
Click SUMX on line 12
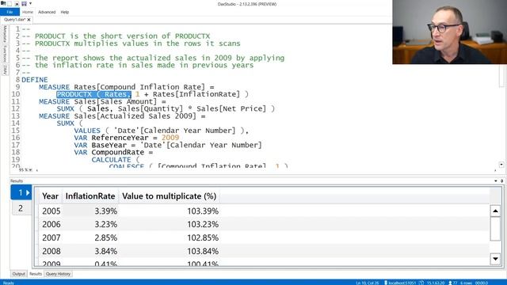[65, 109]
